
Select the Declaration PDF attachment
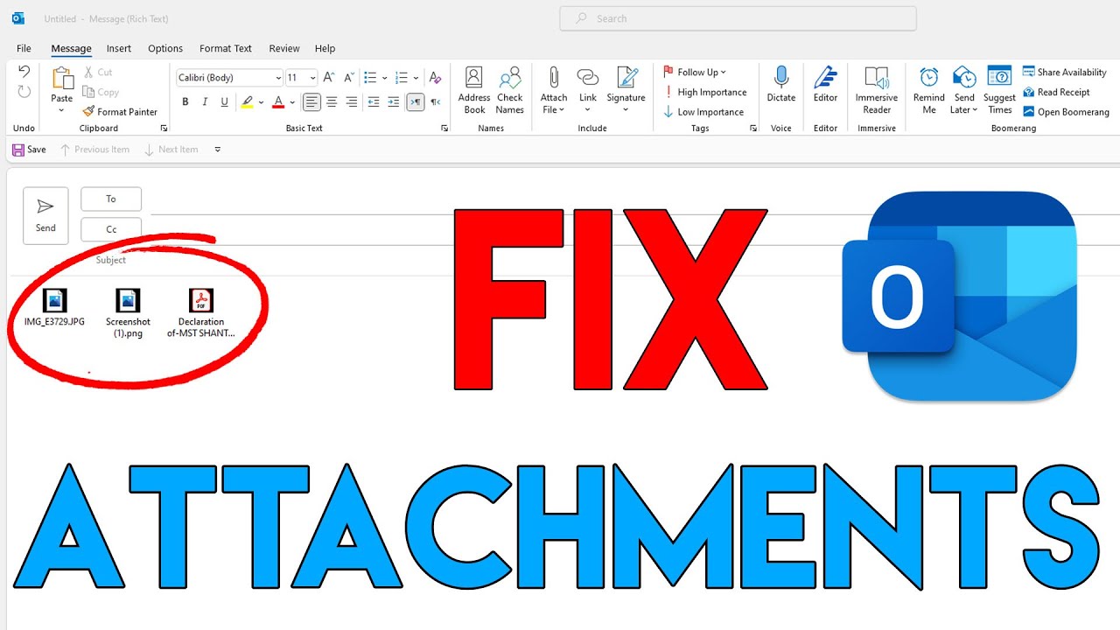[x=201, y=313]
